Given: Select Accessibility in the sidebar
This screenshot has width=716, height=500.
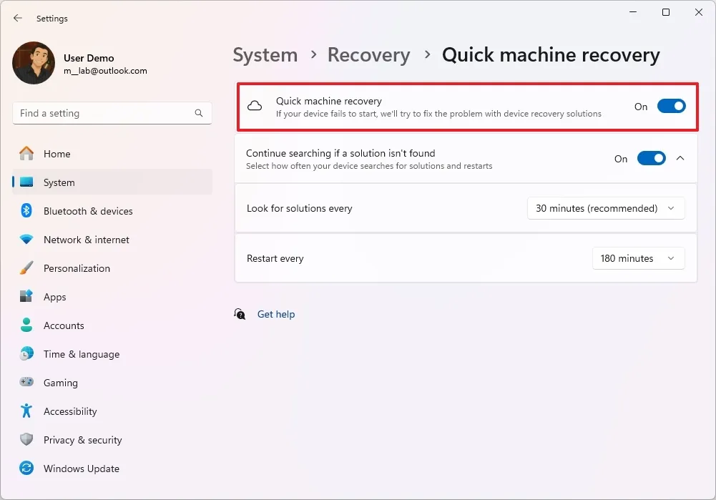Looking at the screenshot, I should click(x=71, y=411).
